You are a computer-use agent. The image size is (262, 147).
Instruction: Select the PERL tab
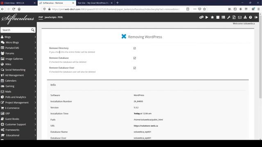tap(60, 17)
